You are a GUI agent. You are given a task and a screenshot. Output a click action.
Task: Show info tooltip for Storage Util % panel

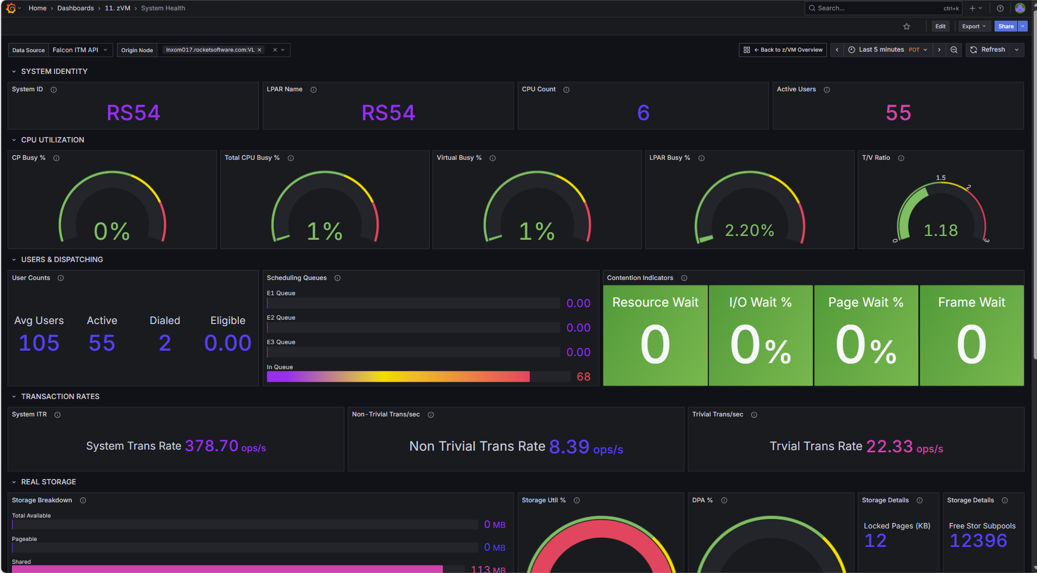(577, 500)
